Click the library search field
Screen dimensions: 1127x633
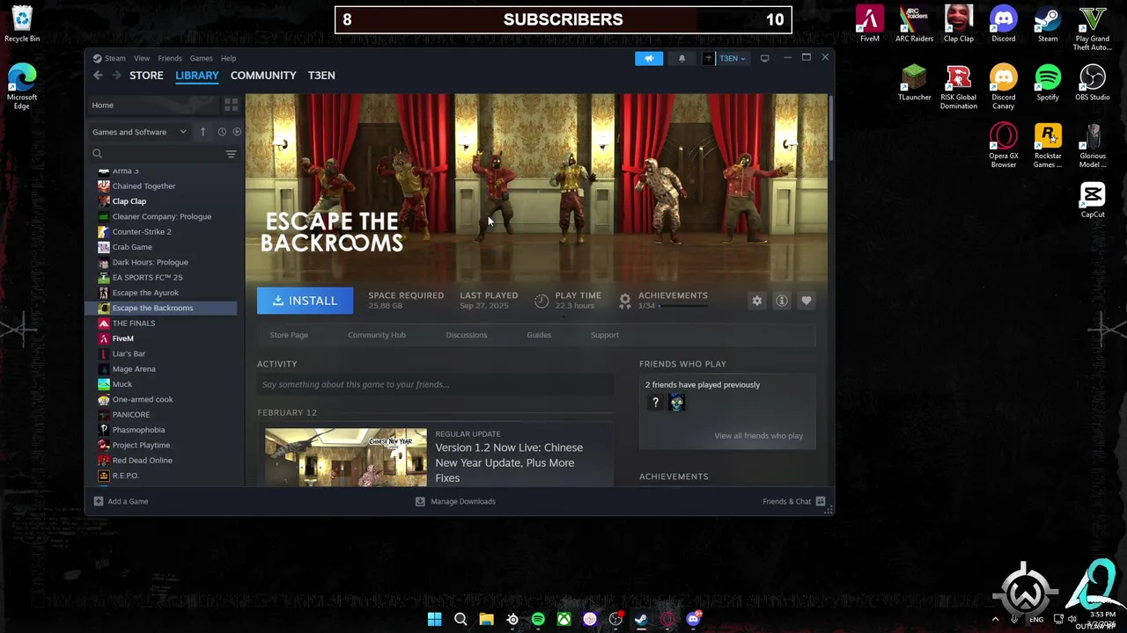157,154
